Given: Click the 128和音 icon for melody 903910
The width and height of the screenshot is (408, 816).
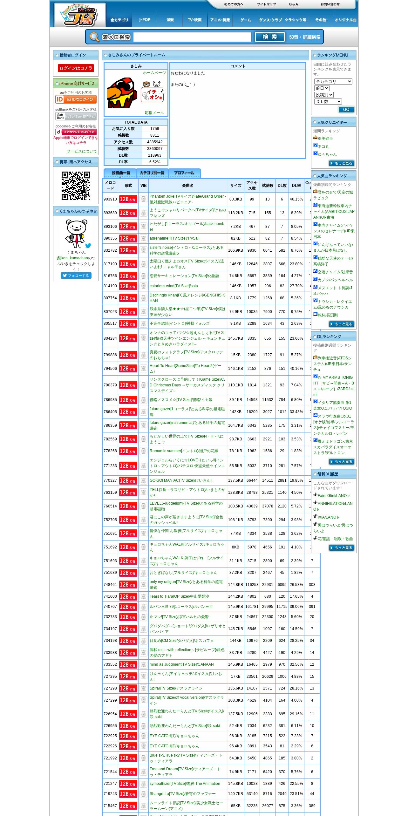Looking at the screenshot, I should click(x=128, y=199).
